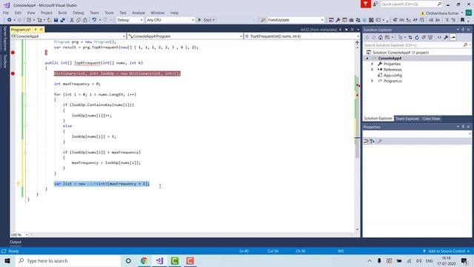Viewport: 474px width, 267px height.
Task: Expand the Program.cs node
Action: [x=373, y=81]
